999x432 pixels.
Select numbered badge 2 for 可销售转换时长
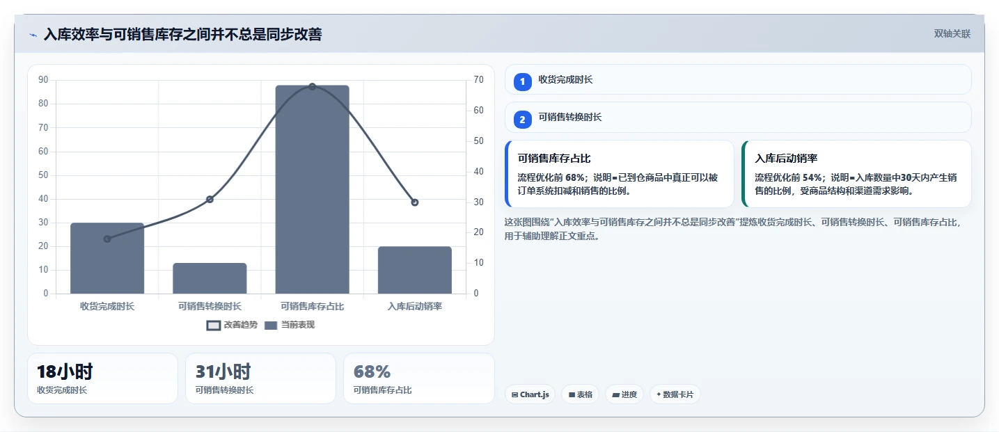522,120
